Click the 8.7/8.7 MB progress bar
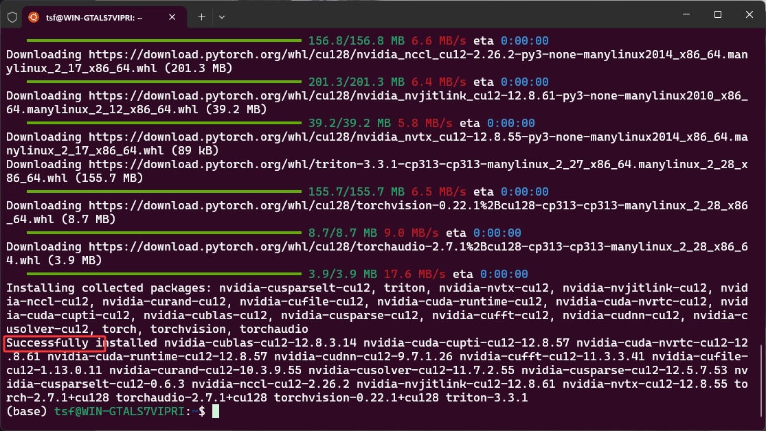Screen dimensions: 766x431 click(x=164, y=233)
